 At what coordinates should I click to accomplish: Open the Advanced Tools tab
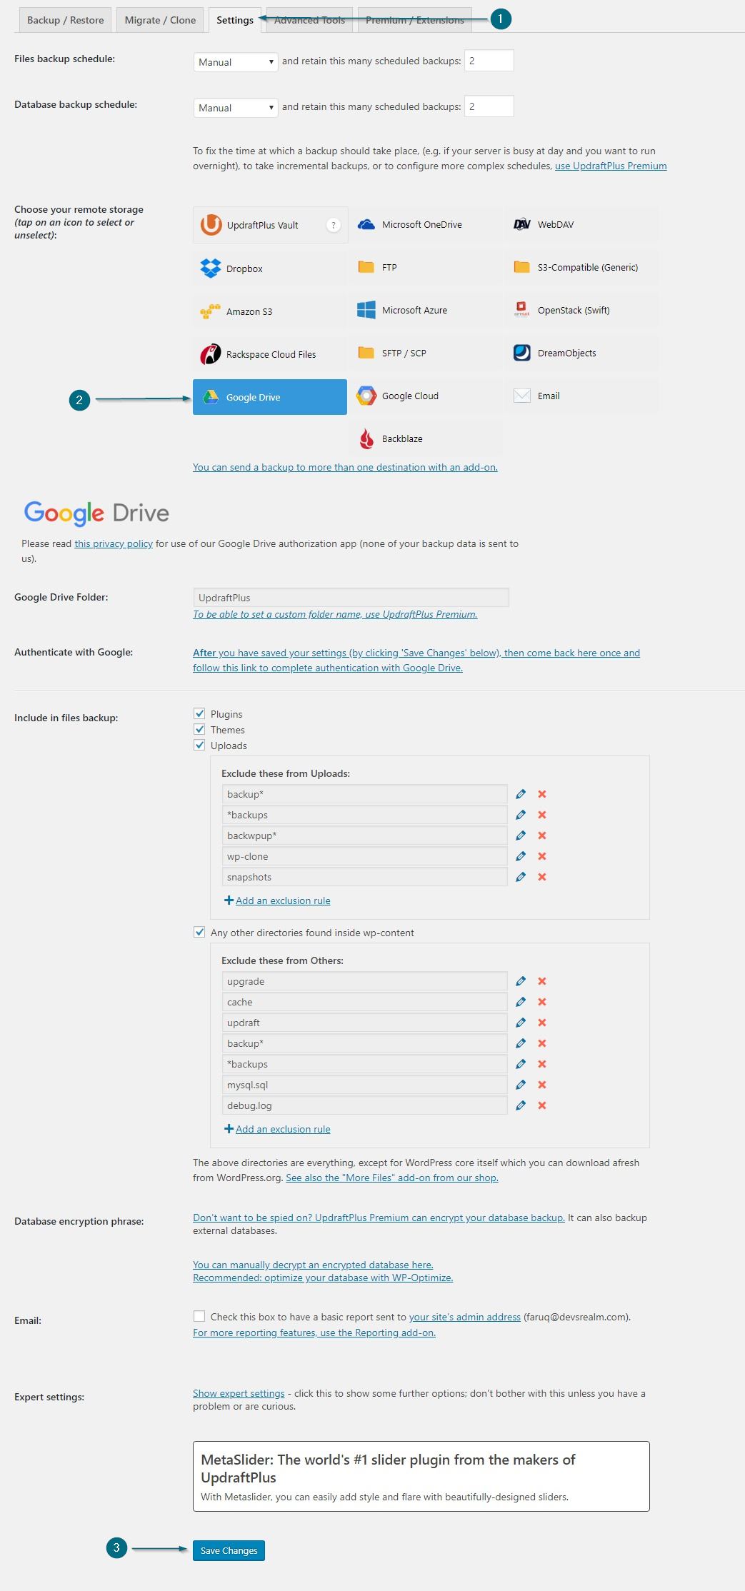click(309, 20)
